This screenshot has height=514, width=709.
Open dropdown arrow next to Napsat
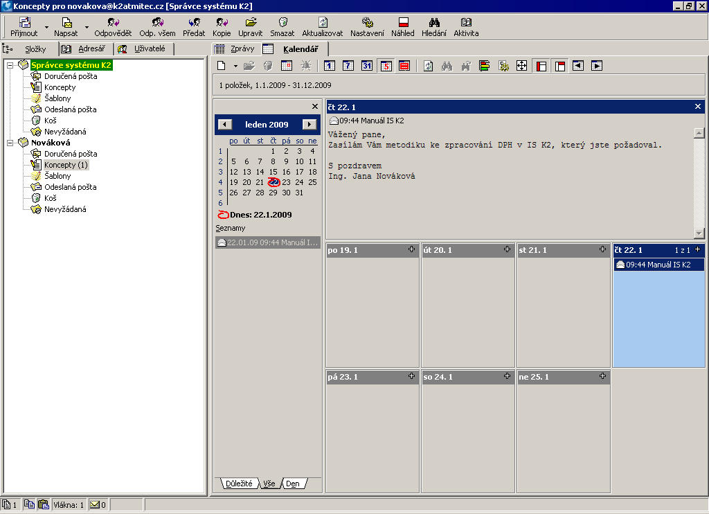(x=87, y=27)
